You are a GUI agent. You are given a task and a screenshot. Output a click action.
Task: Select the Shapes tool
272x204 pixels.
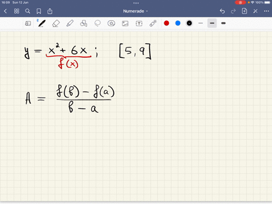click(83, 23)
